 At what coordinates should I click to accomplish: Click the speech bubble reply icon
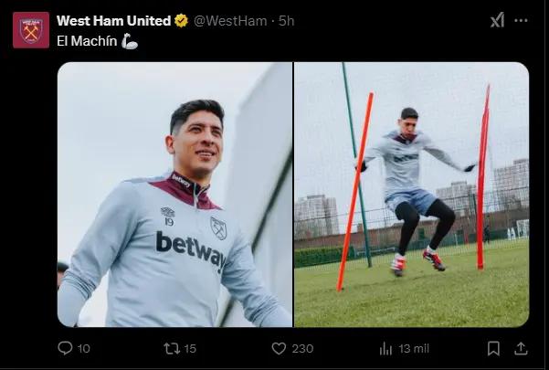click(65, 348)
